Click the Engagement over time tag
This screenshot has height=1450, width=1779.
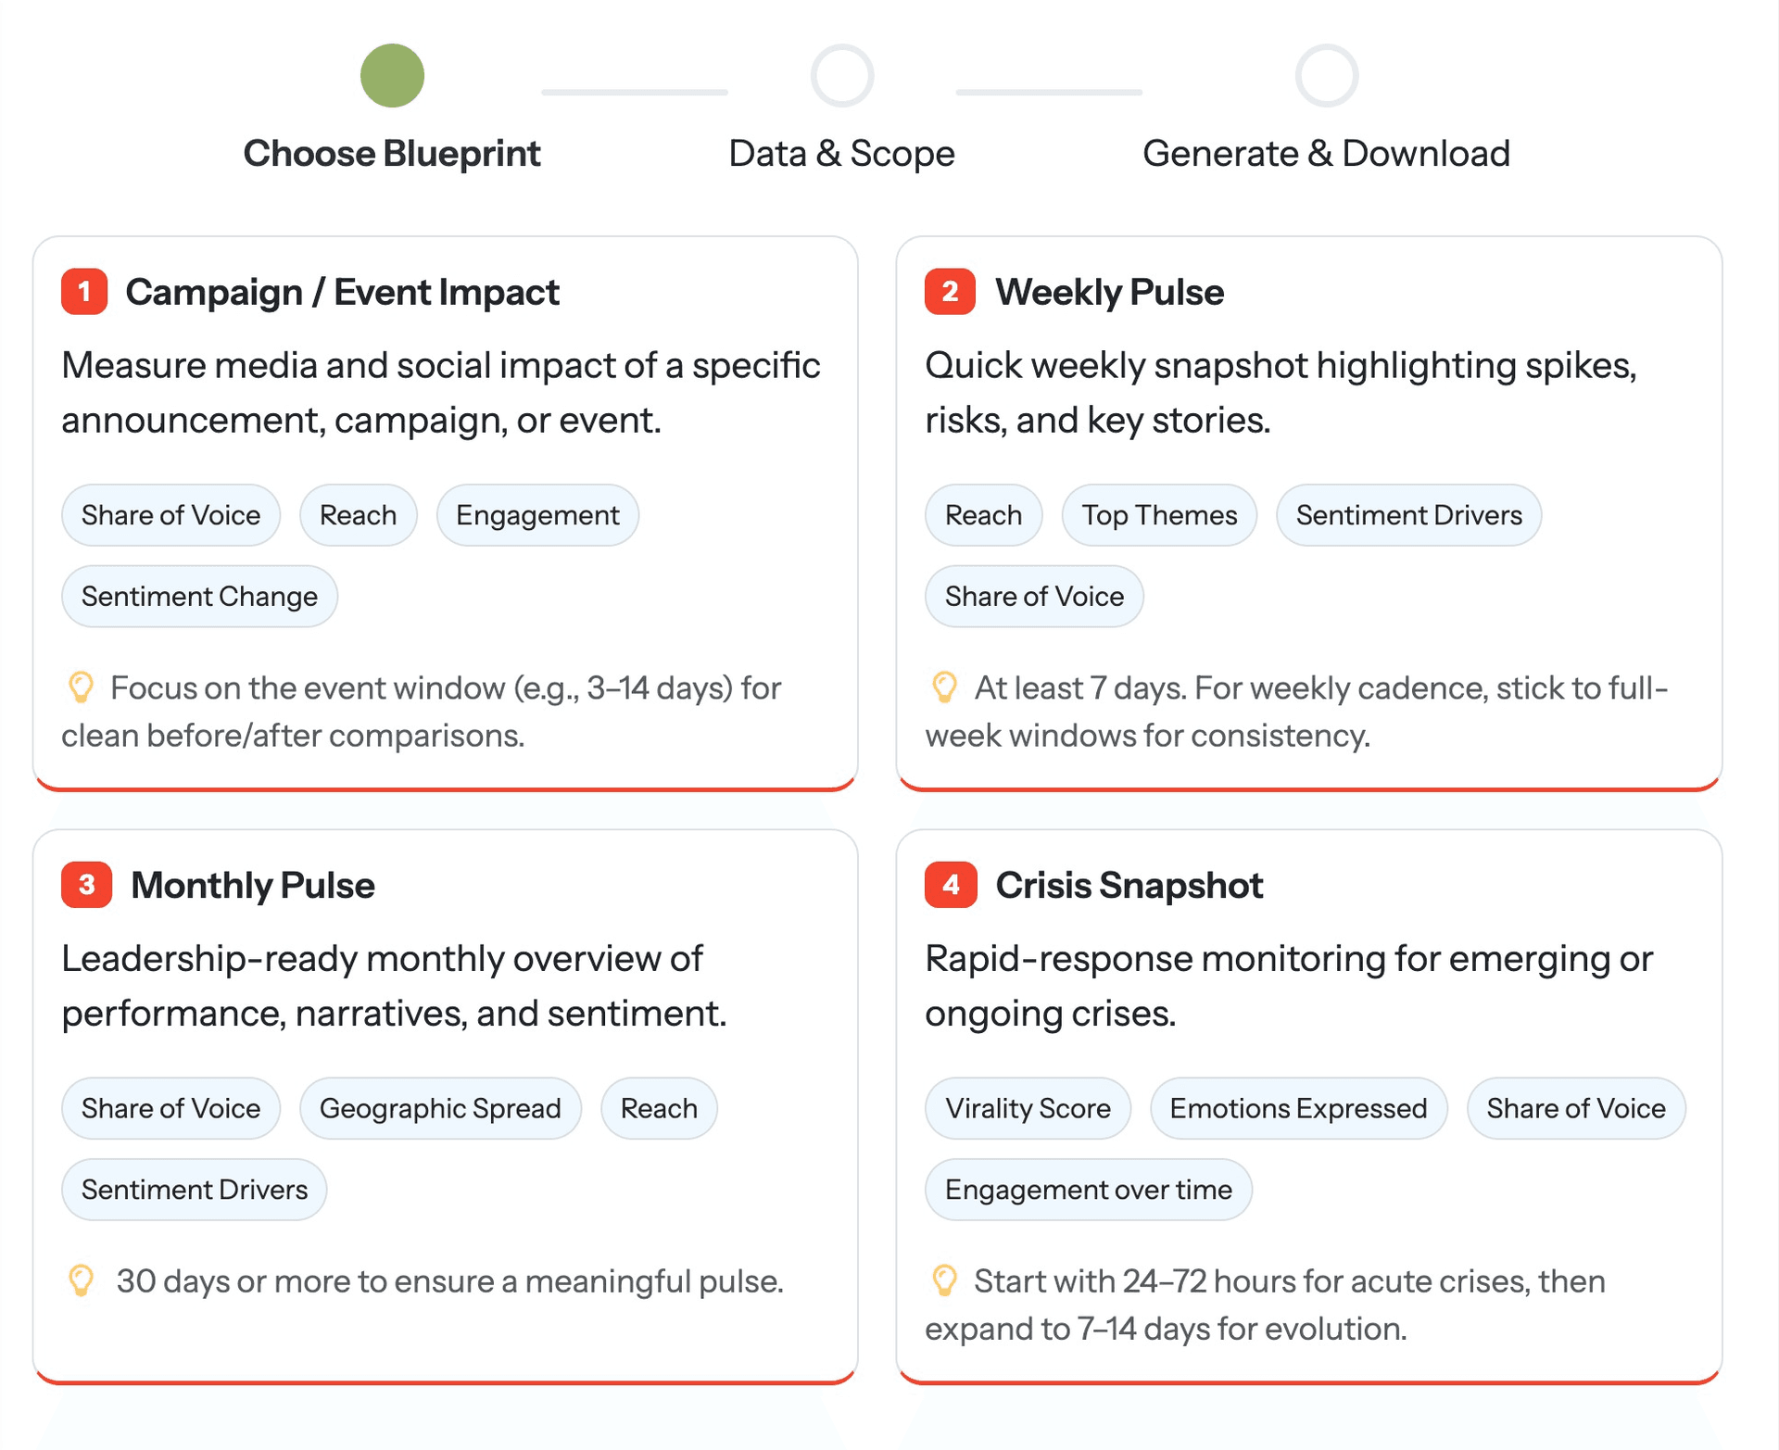pyautogui.click(x=1088, y=1190)
